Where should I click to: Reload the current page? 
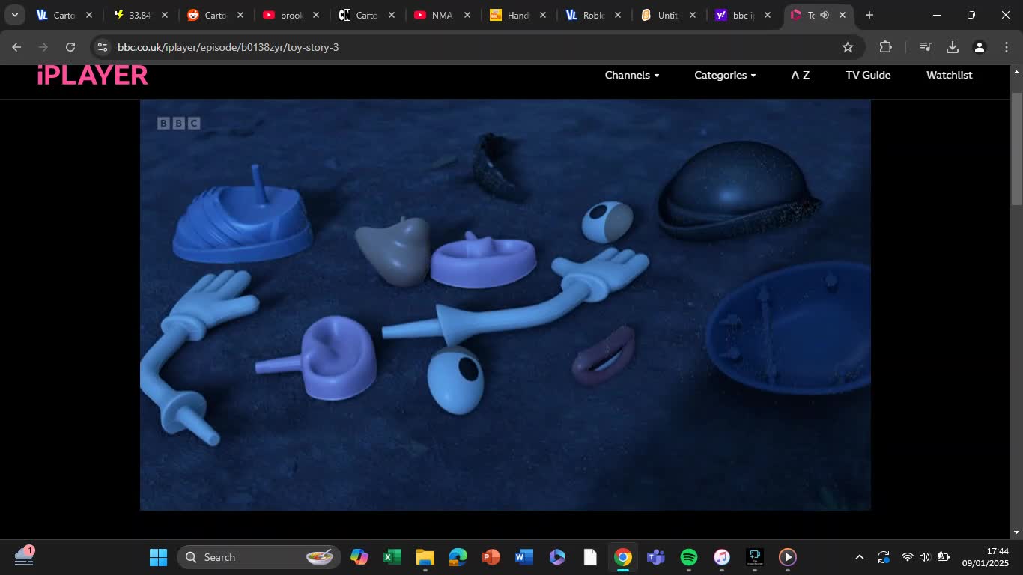click(70, 47)
